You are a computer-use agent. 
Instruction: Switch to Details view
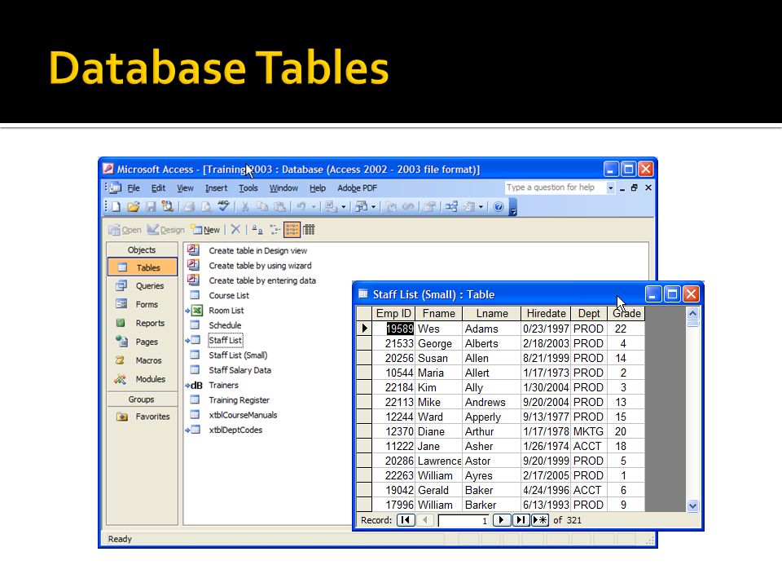click(x=309, y=230)
